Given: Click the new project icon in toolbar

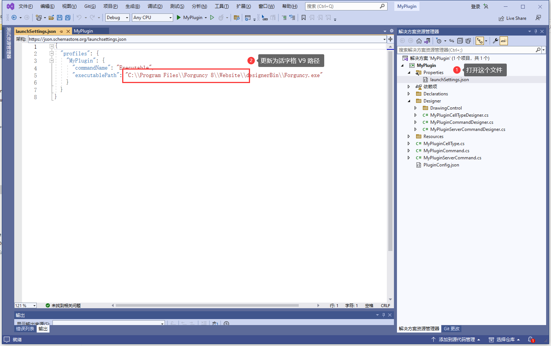Looking at the screenshot, I should 38,18.
